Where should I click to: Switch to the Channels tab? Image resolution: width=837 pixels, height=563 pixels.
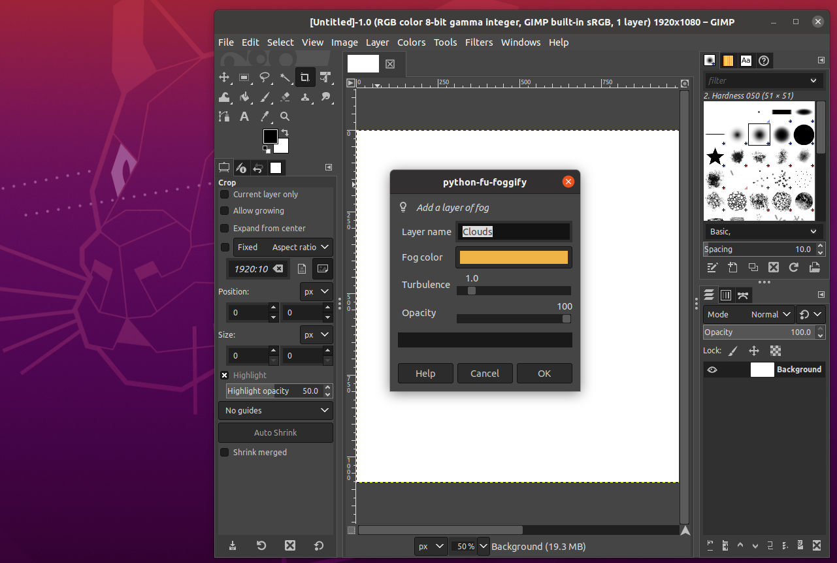click(x=725, y=295)
